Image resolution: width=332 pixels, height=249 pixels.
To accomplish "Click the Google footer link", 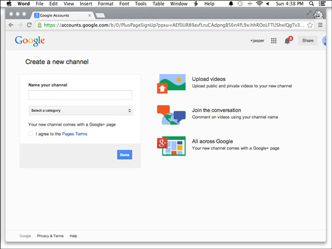I will (x=25, y=236).
